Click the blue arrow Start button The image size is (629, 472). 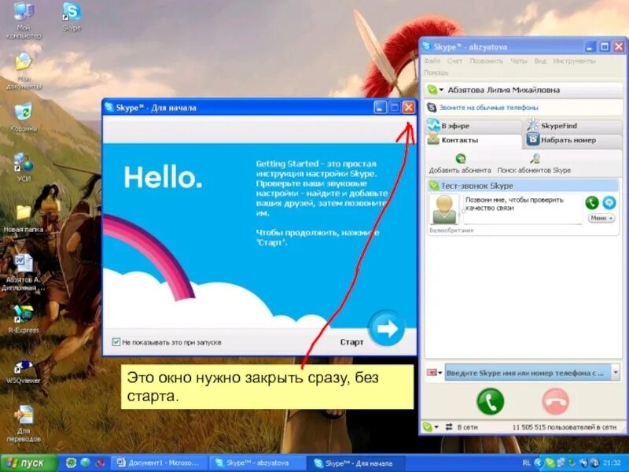[387, 329]
